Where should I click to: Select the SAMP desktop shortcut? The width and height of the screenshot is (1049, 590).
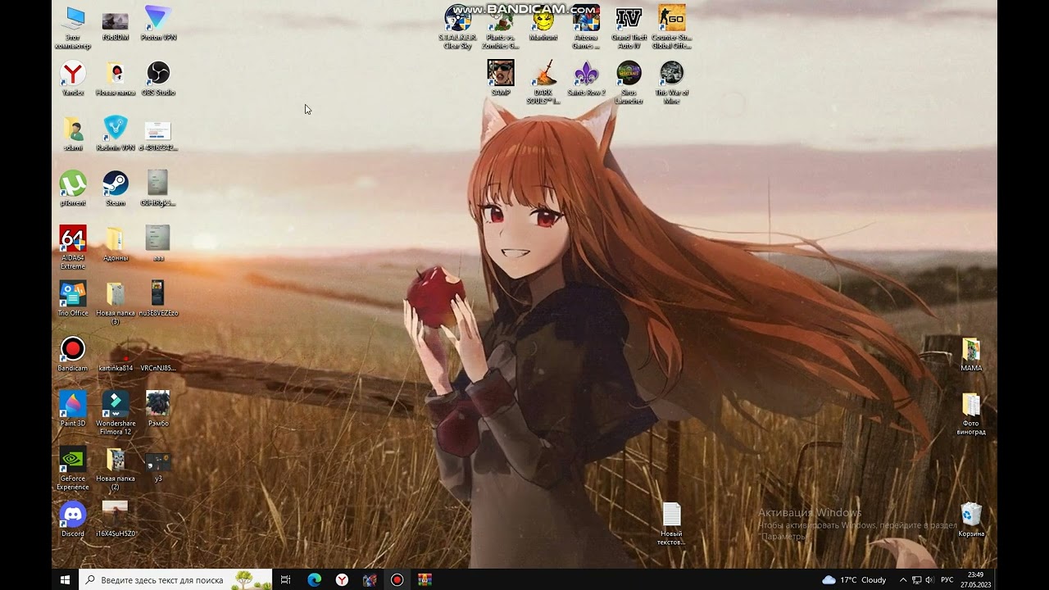501,79
